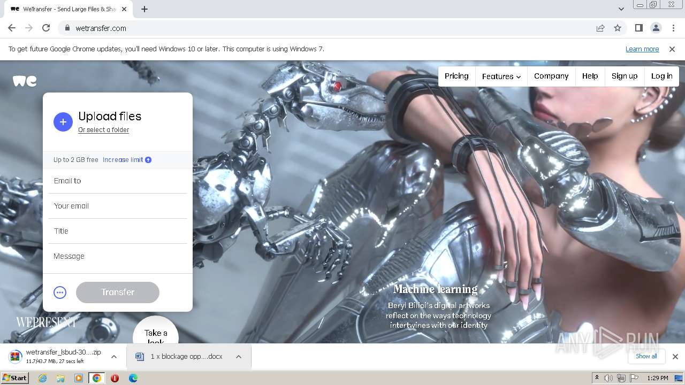Viewport: 685px width, 385px height.
Task: Click the WeTransfer logo
Action: [25, 81]
